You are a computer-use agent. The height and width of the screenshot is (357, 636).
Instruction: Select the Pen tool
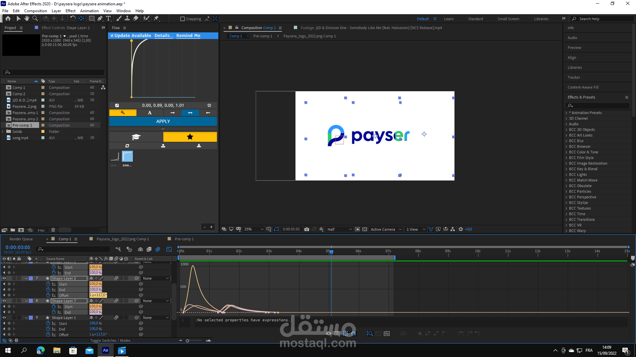coord(100,19)
